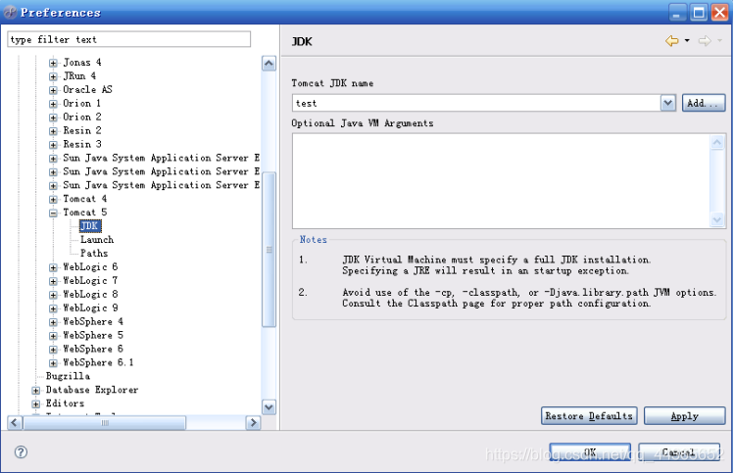This screenshot has width=734, height=473.
Task: Click VM Arguments scroll up arrow
Action: pyautogui.click(x=717, y=142)
